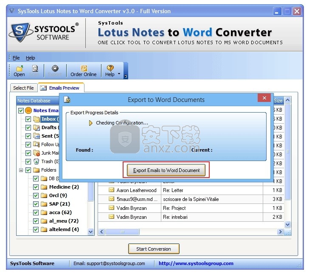Click the folder tree scroll-down arrow
This screenshot has width=312, height=274.
click(90, 232)
